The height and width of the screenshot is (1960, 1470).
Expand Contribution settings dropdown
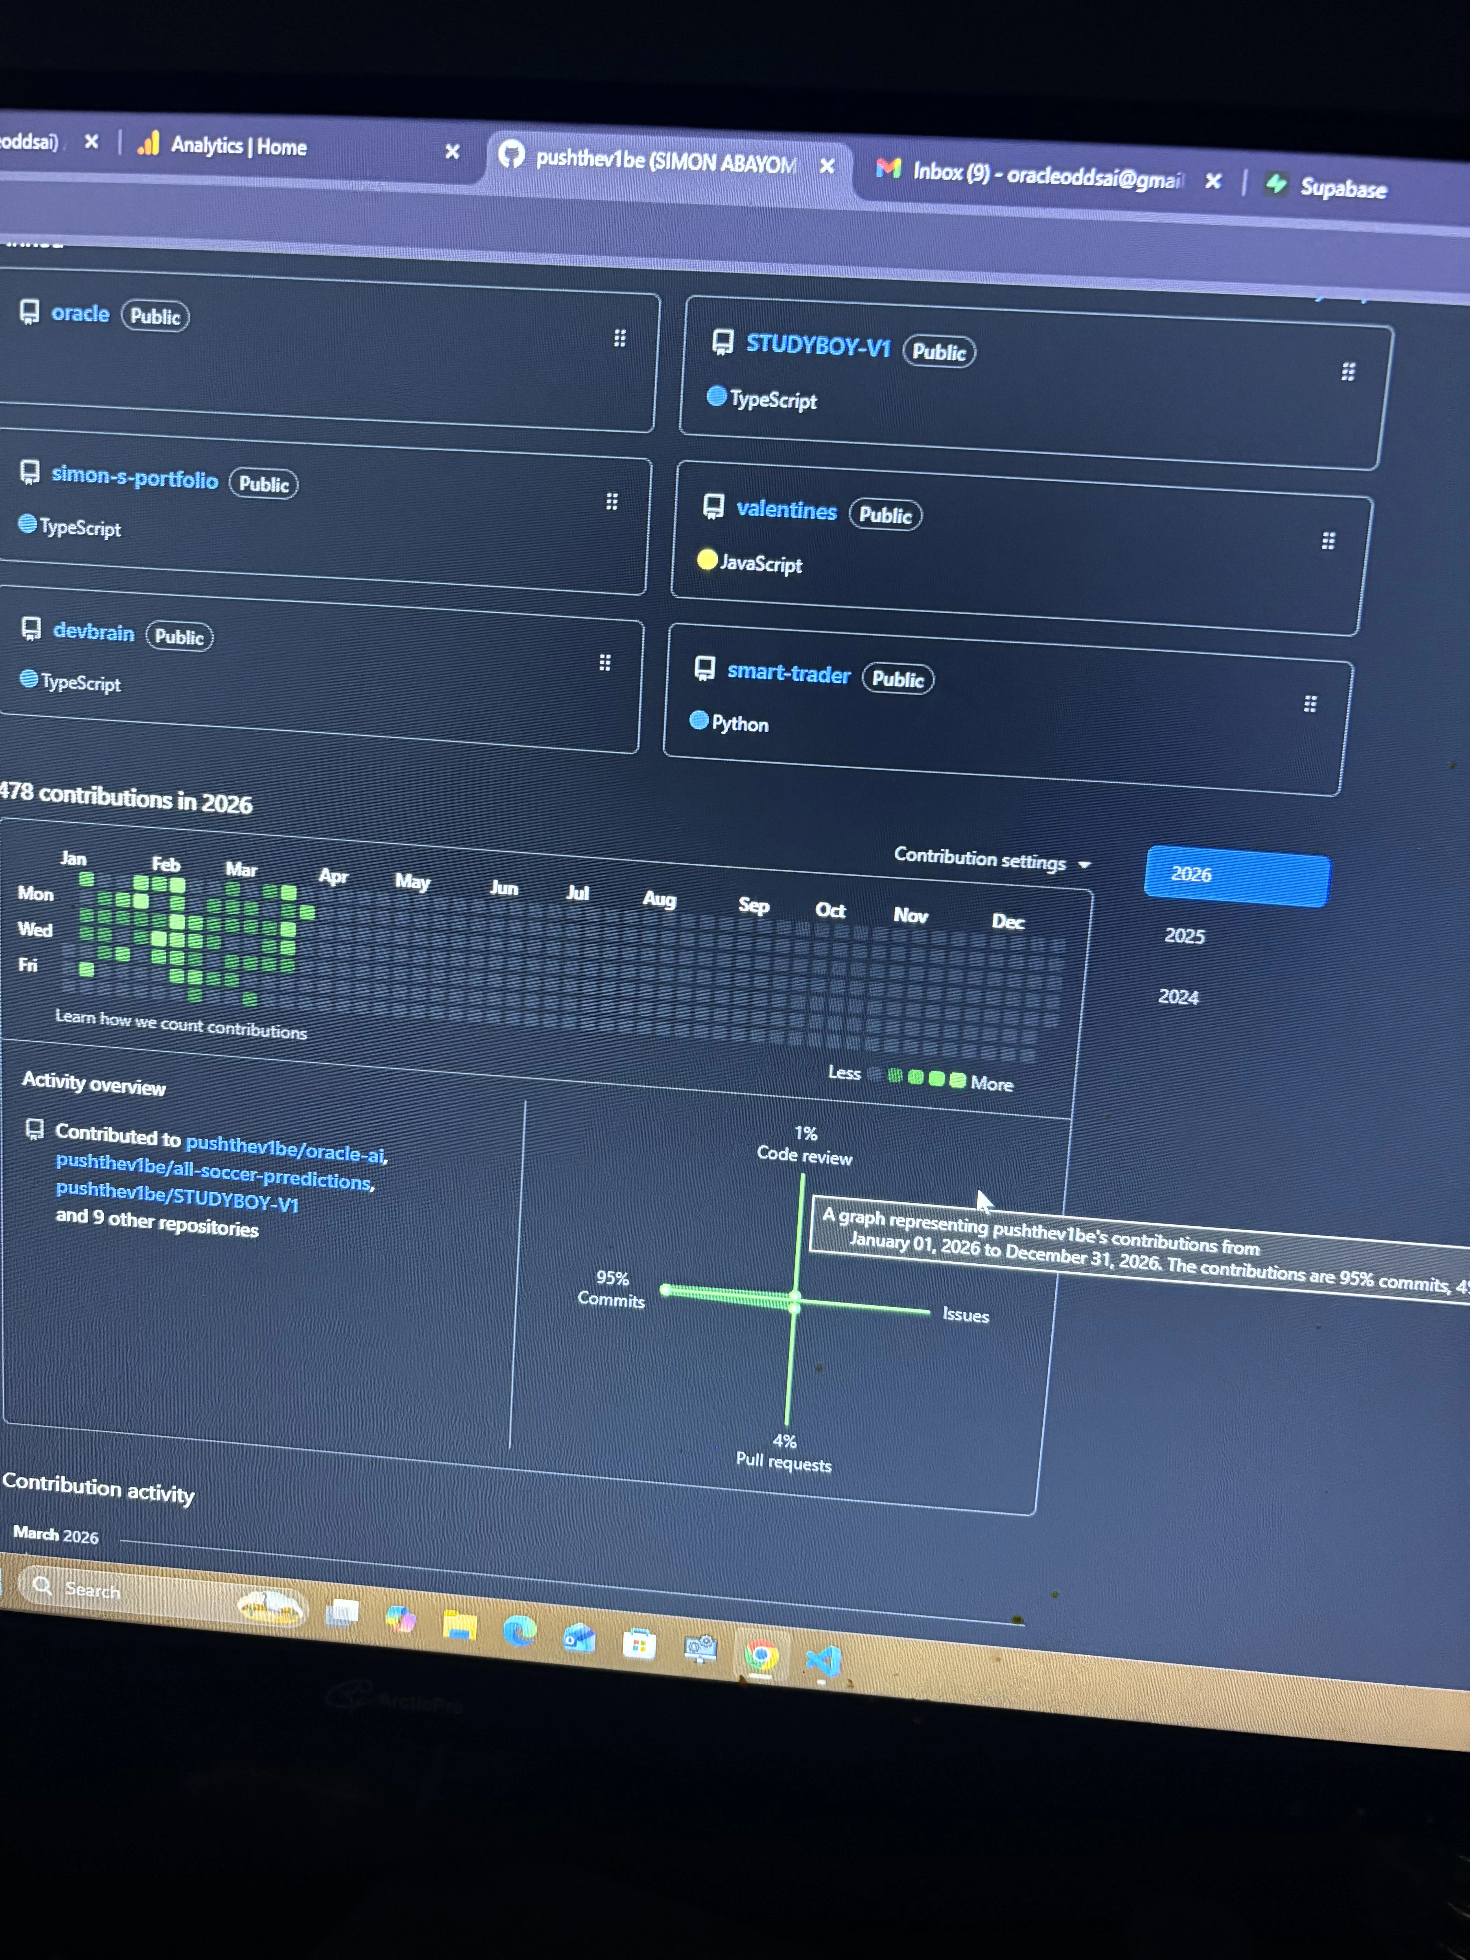992,860
